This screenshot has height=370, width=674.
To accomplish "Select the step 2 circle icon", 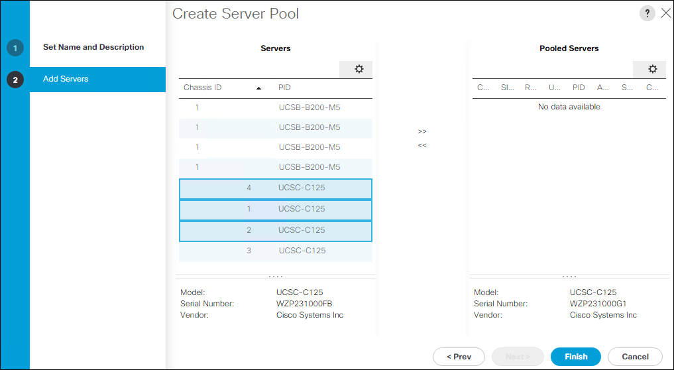I will pyautogui.click(x=15, y=80).
